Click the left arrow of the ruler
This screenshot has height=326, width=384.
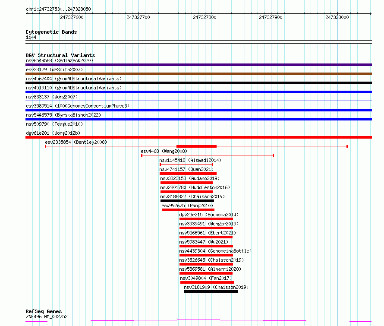tap(27, 13)
